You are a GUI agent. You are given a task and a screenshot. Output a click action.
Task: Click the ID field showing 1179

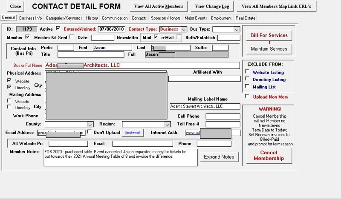click(27, 29)
